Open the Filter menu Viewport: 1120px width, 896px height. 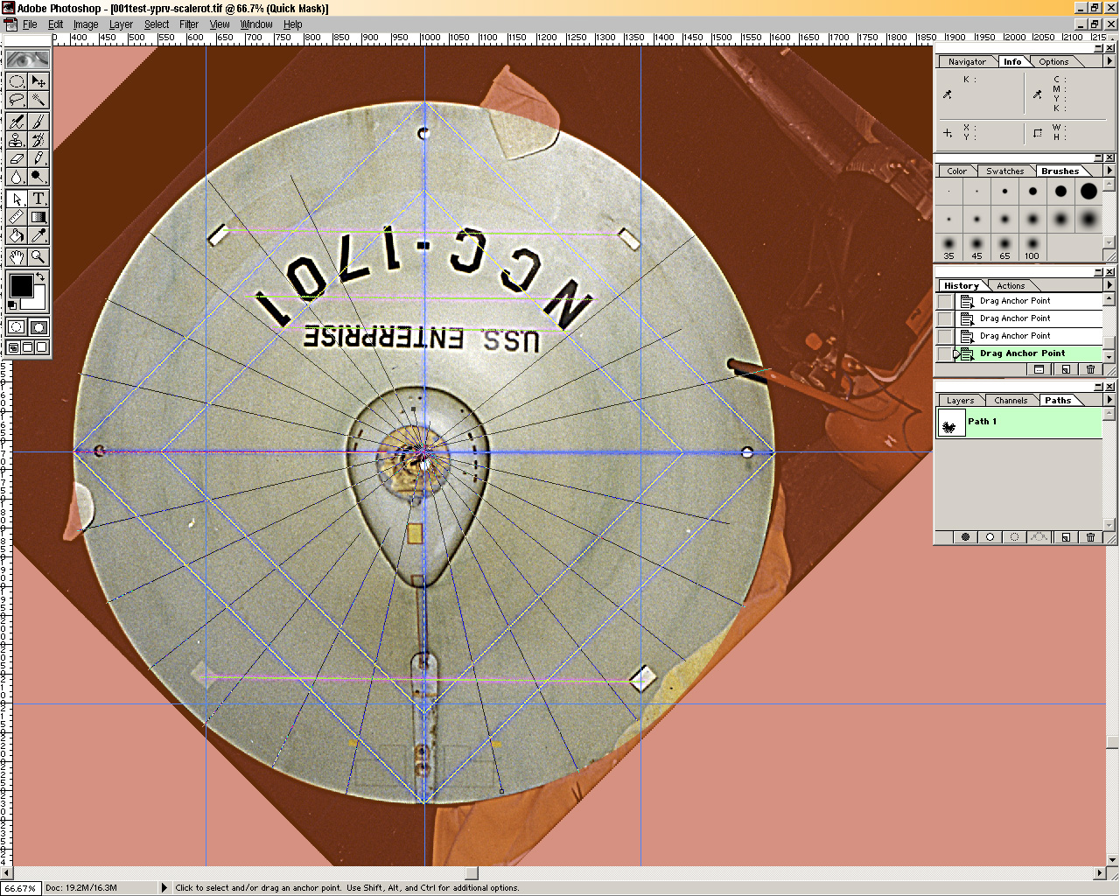(x=189, y=24)
